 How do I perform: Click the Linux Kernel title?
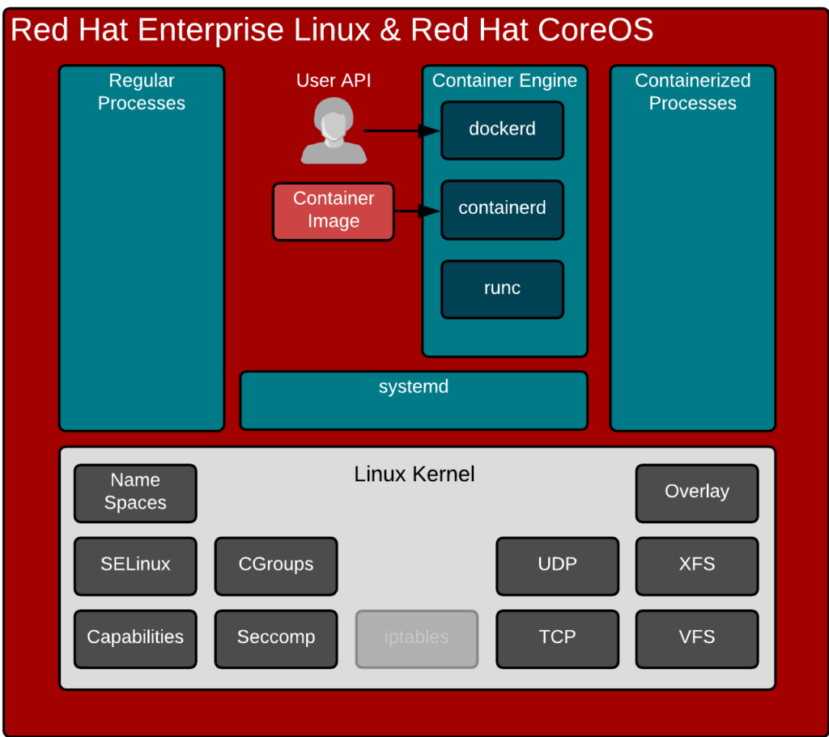pos(414,474)
